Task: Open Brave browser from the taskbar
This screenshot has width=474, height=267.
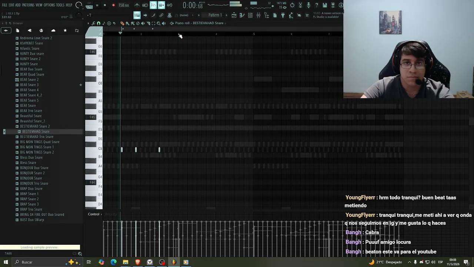Action: click(x=138, y=262)
